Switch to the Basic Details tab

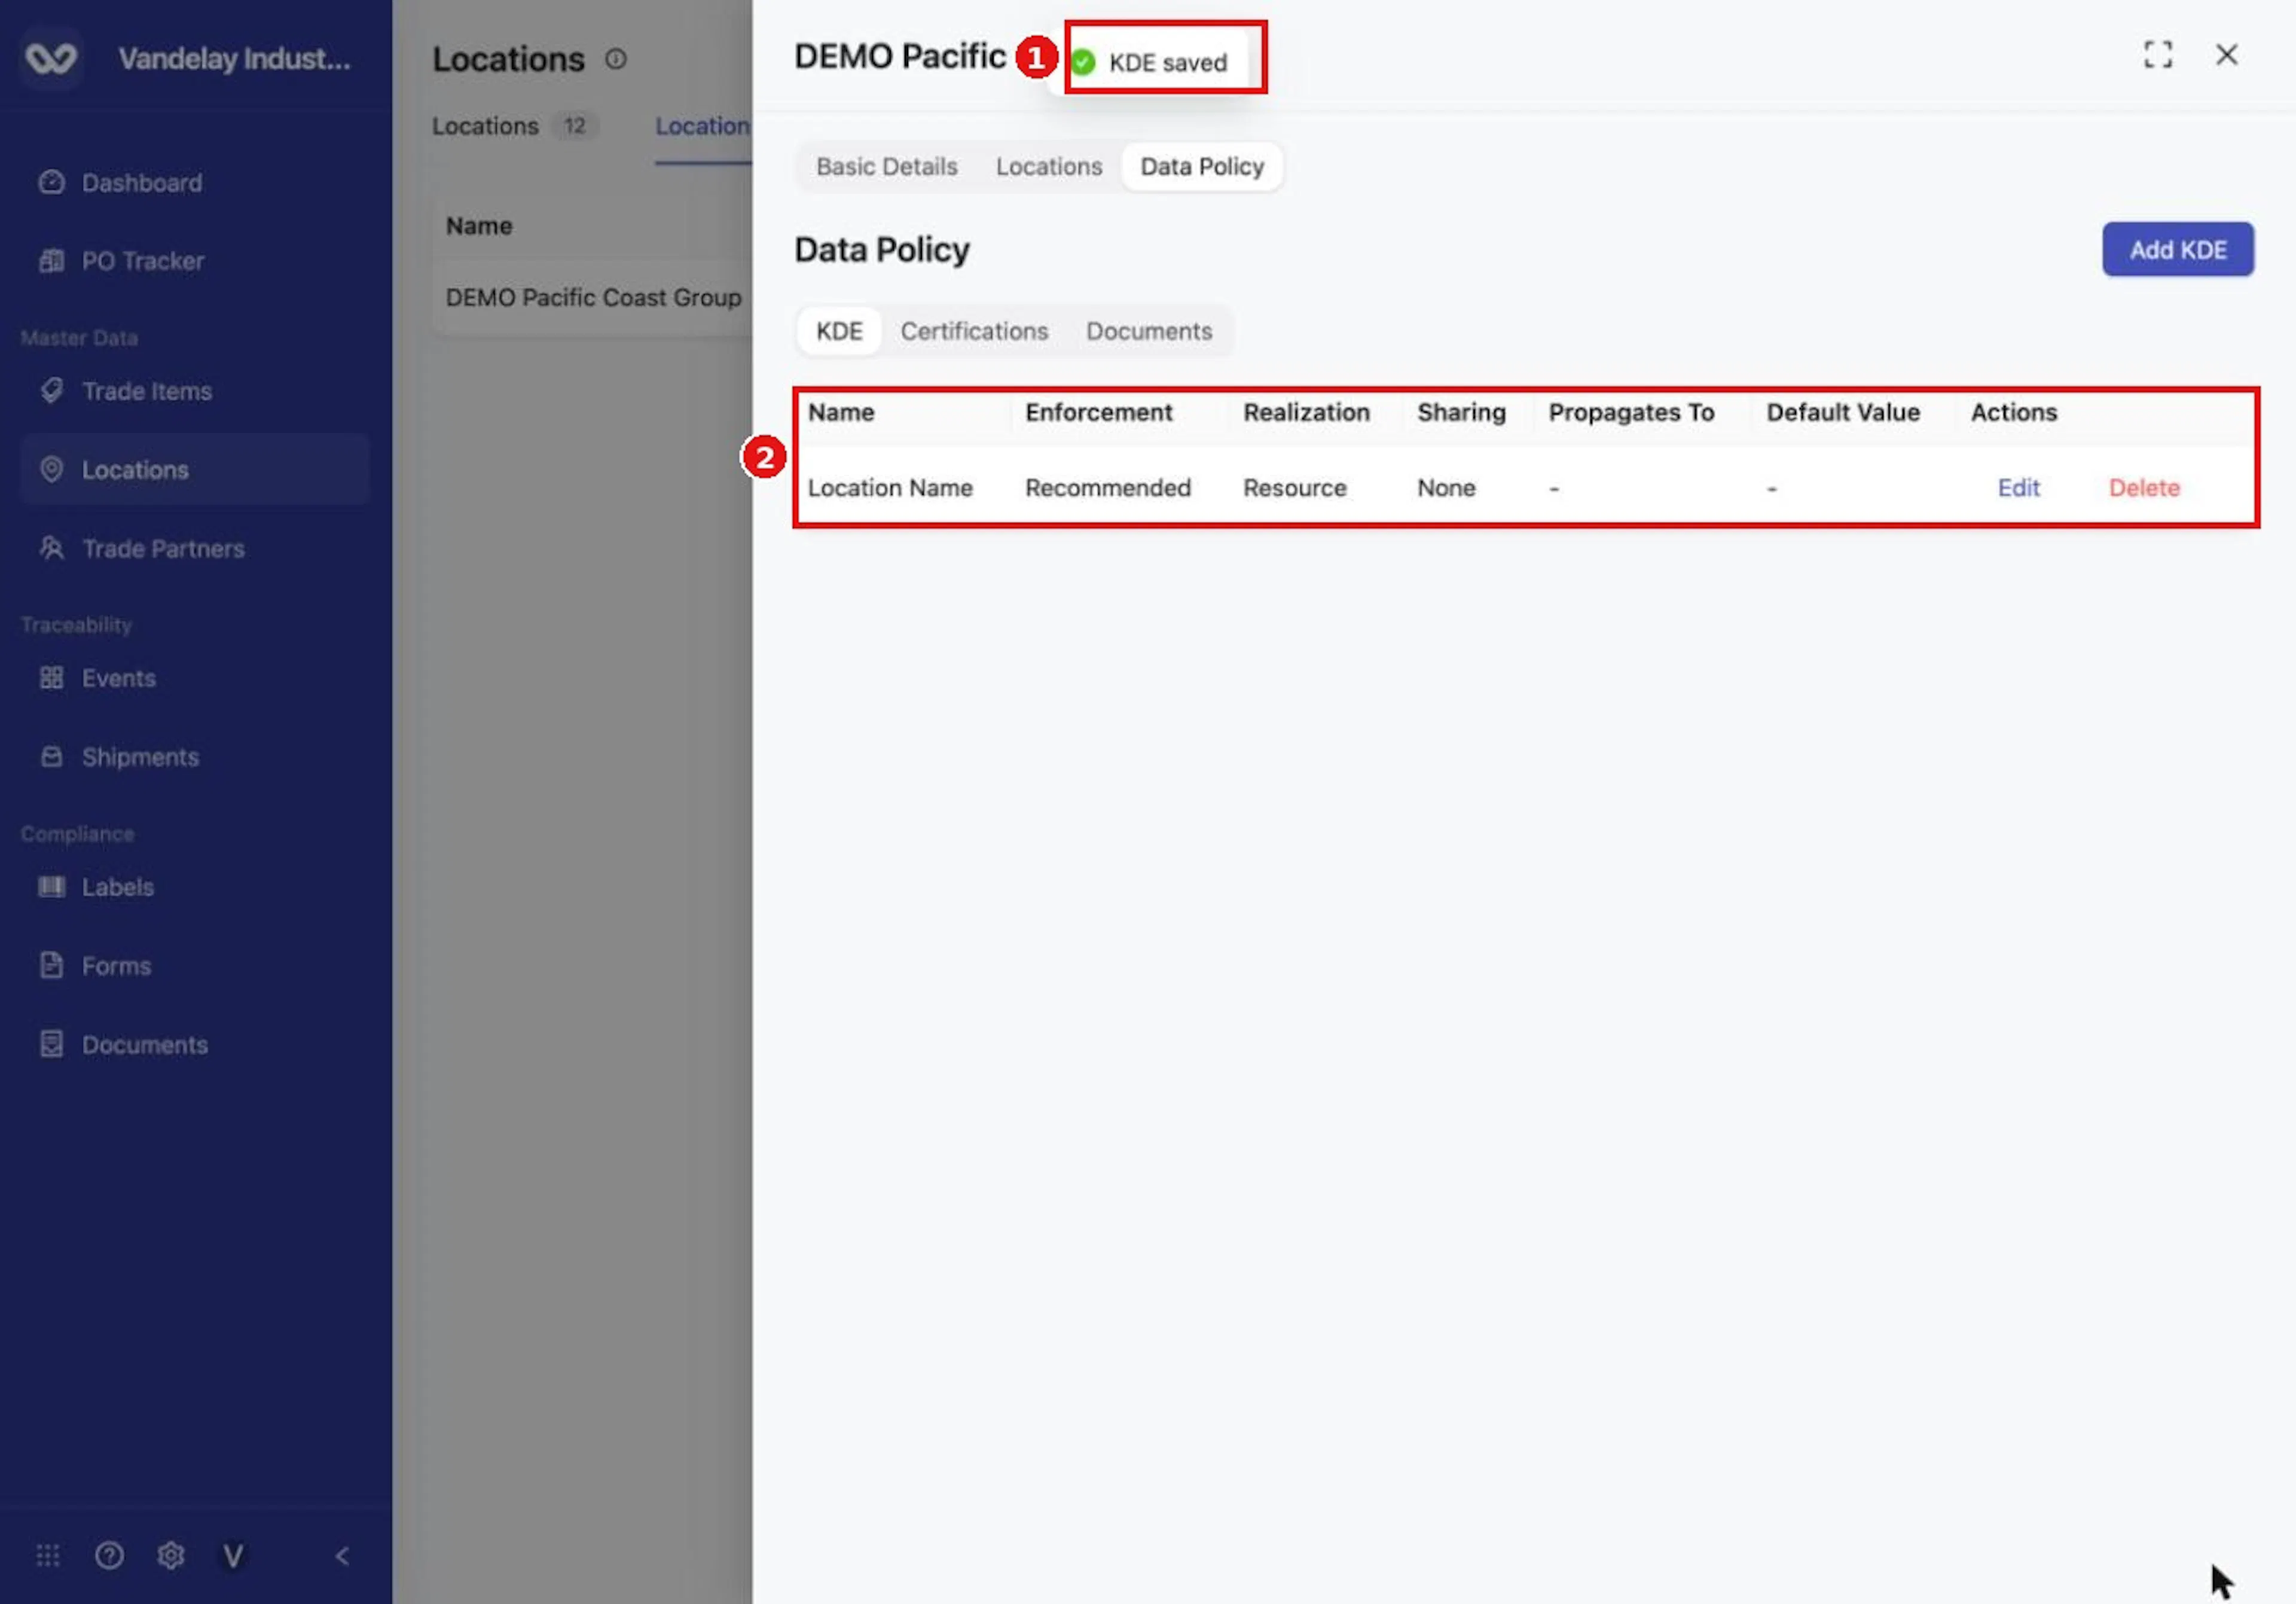(x=886, y=166)
